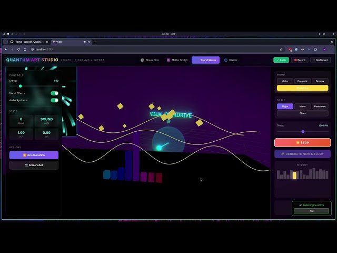
Task: Toggle the green Audio button
Action: (x=281, y=60)
